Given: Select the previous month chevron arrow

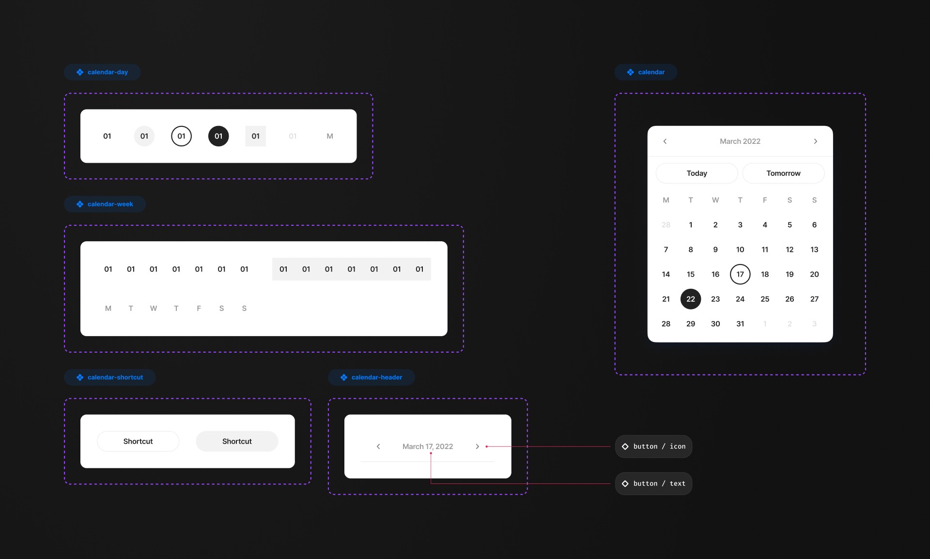Looking at the screenshot, I should [663, 141].
